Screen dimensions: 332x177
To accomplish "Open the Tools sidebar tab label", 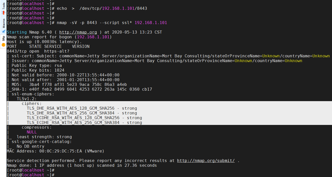I will (4, 6).
